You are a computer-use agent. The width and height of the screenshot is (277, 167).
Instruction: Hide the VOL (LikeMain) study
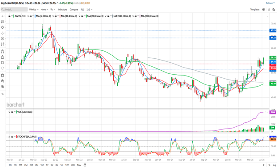[12, 112]
